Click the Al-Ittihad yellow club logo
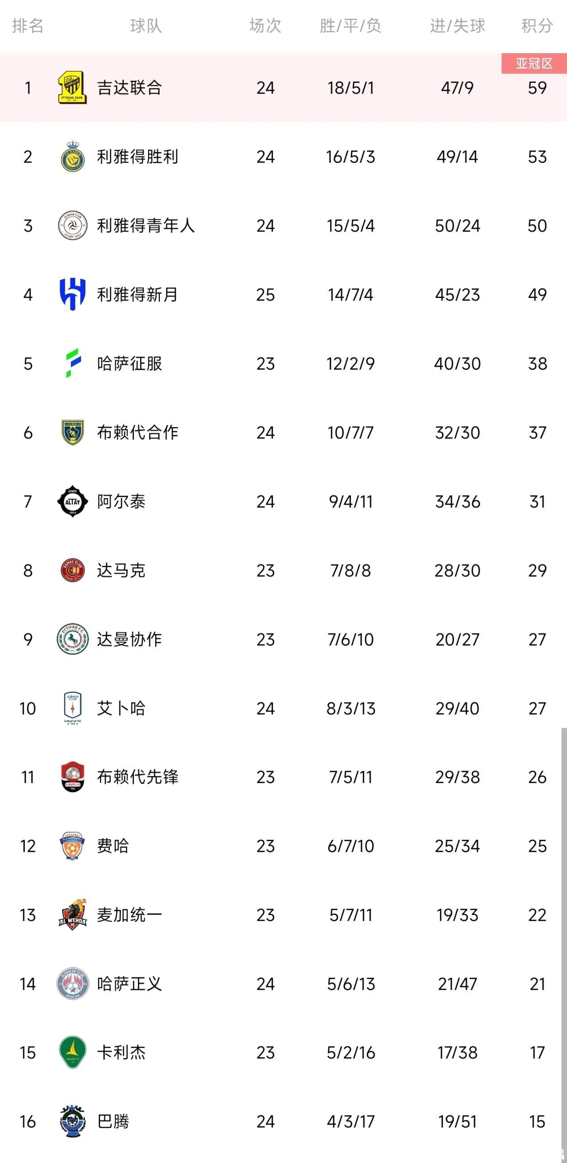Image resolution: width=567 pixels, height=1163 pixels. (x=72, y=87)
